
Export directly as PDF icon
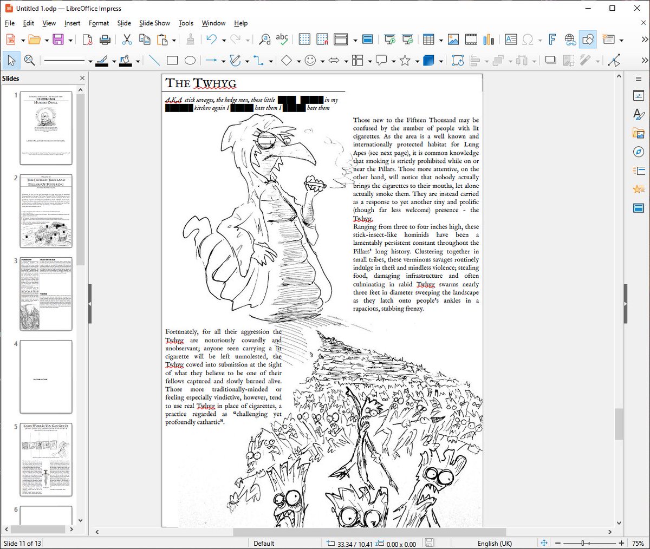(x=88, y=40)
